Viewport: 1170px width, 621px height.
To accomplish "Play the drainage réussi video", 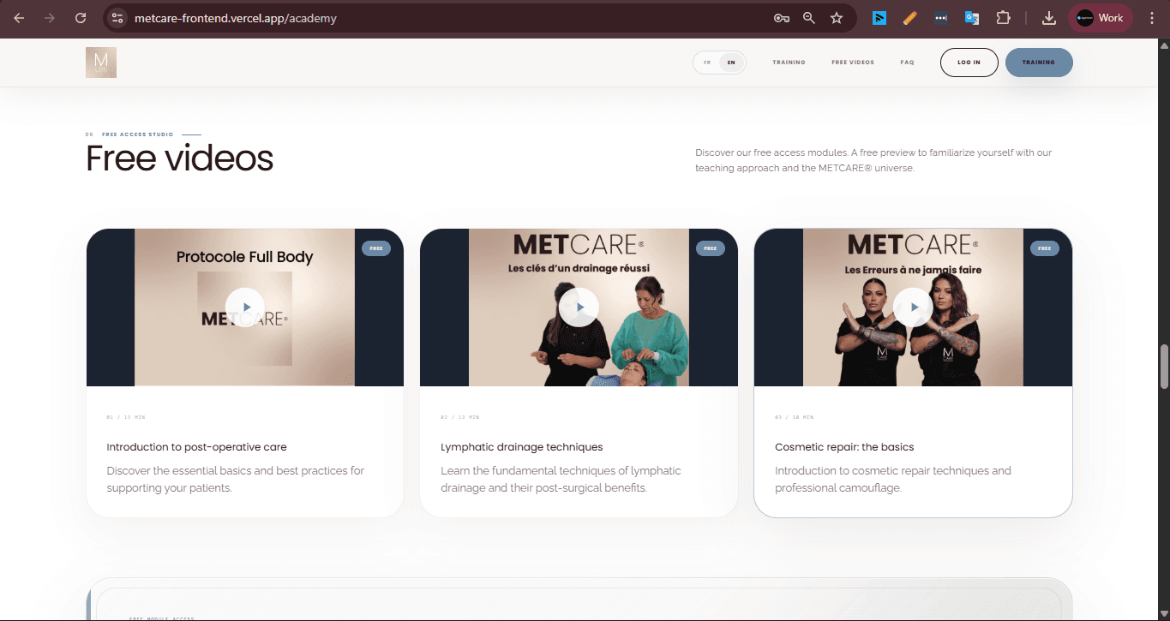I will pos(579,307).
